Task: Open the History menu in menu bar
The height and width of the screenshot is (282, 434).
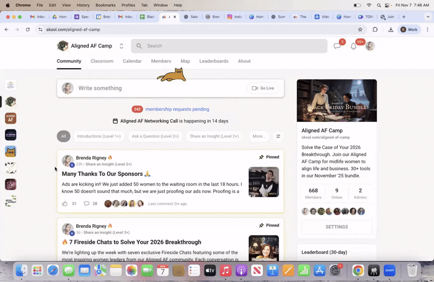Action: 83,5
